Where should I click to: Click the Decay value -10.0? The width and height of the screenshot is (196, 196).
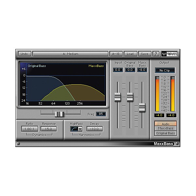point(95,129)
